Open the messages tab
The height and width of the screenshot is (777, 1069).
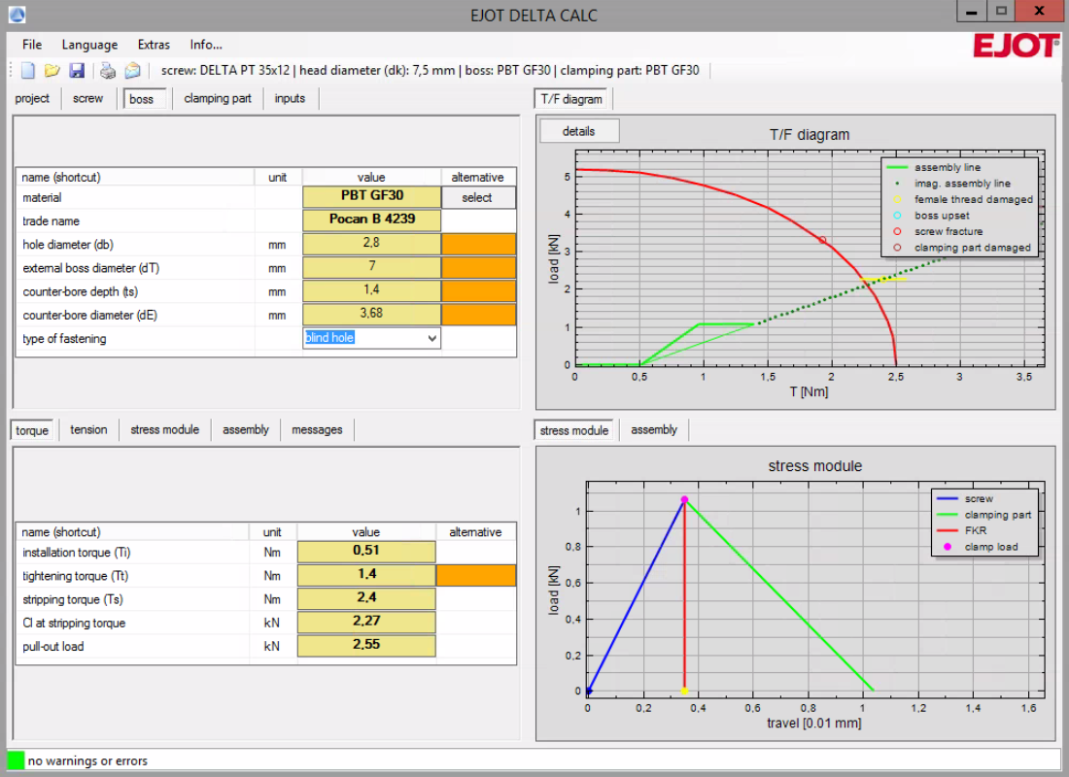pos(317,430)
